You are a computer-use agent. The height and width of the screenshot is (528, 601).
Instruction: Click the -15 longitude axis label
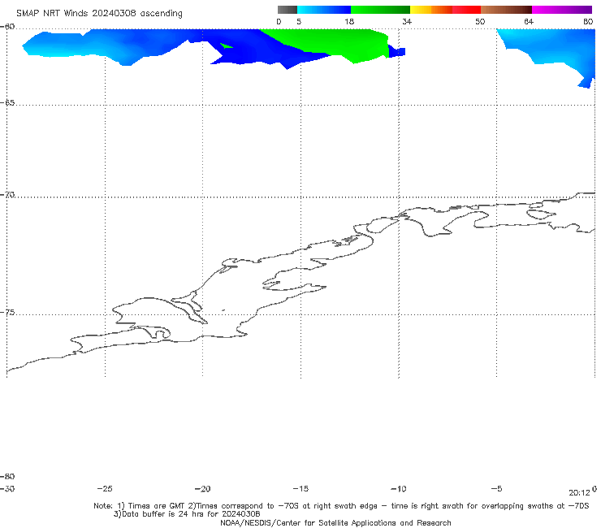[300, 489]
